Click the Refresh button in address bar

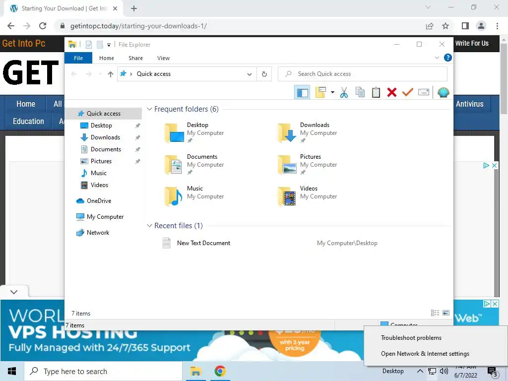coord(264,74)
